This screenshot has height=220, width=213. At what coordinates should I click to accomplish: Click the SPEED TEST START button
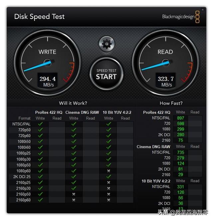(x=106, y=74)
